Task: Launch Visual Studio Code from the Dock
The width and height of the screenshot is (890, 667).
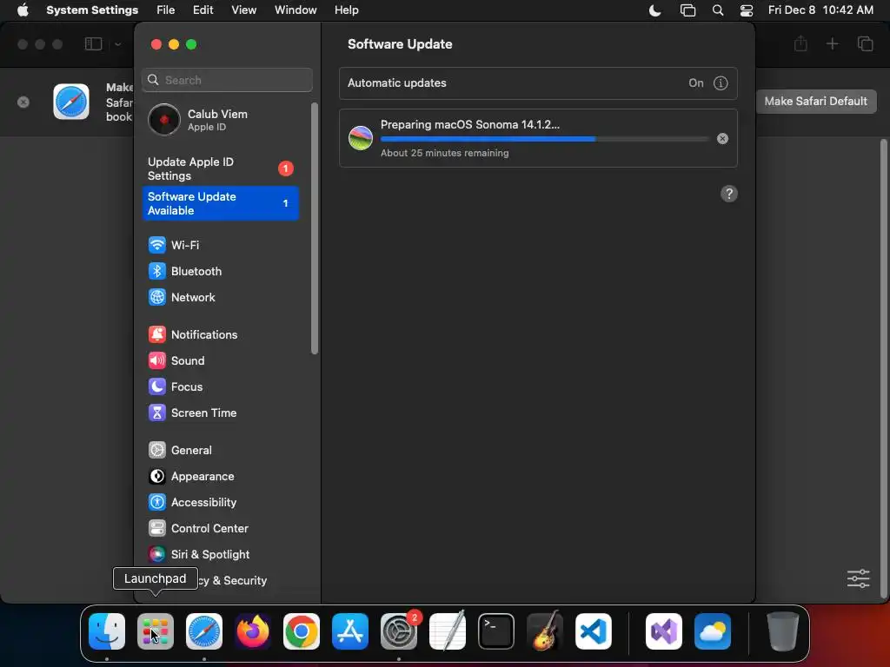Action: (x=594, y=631)
